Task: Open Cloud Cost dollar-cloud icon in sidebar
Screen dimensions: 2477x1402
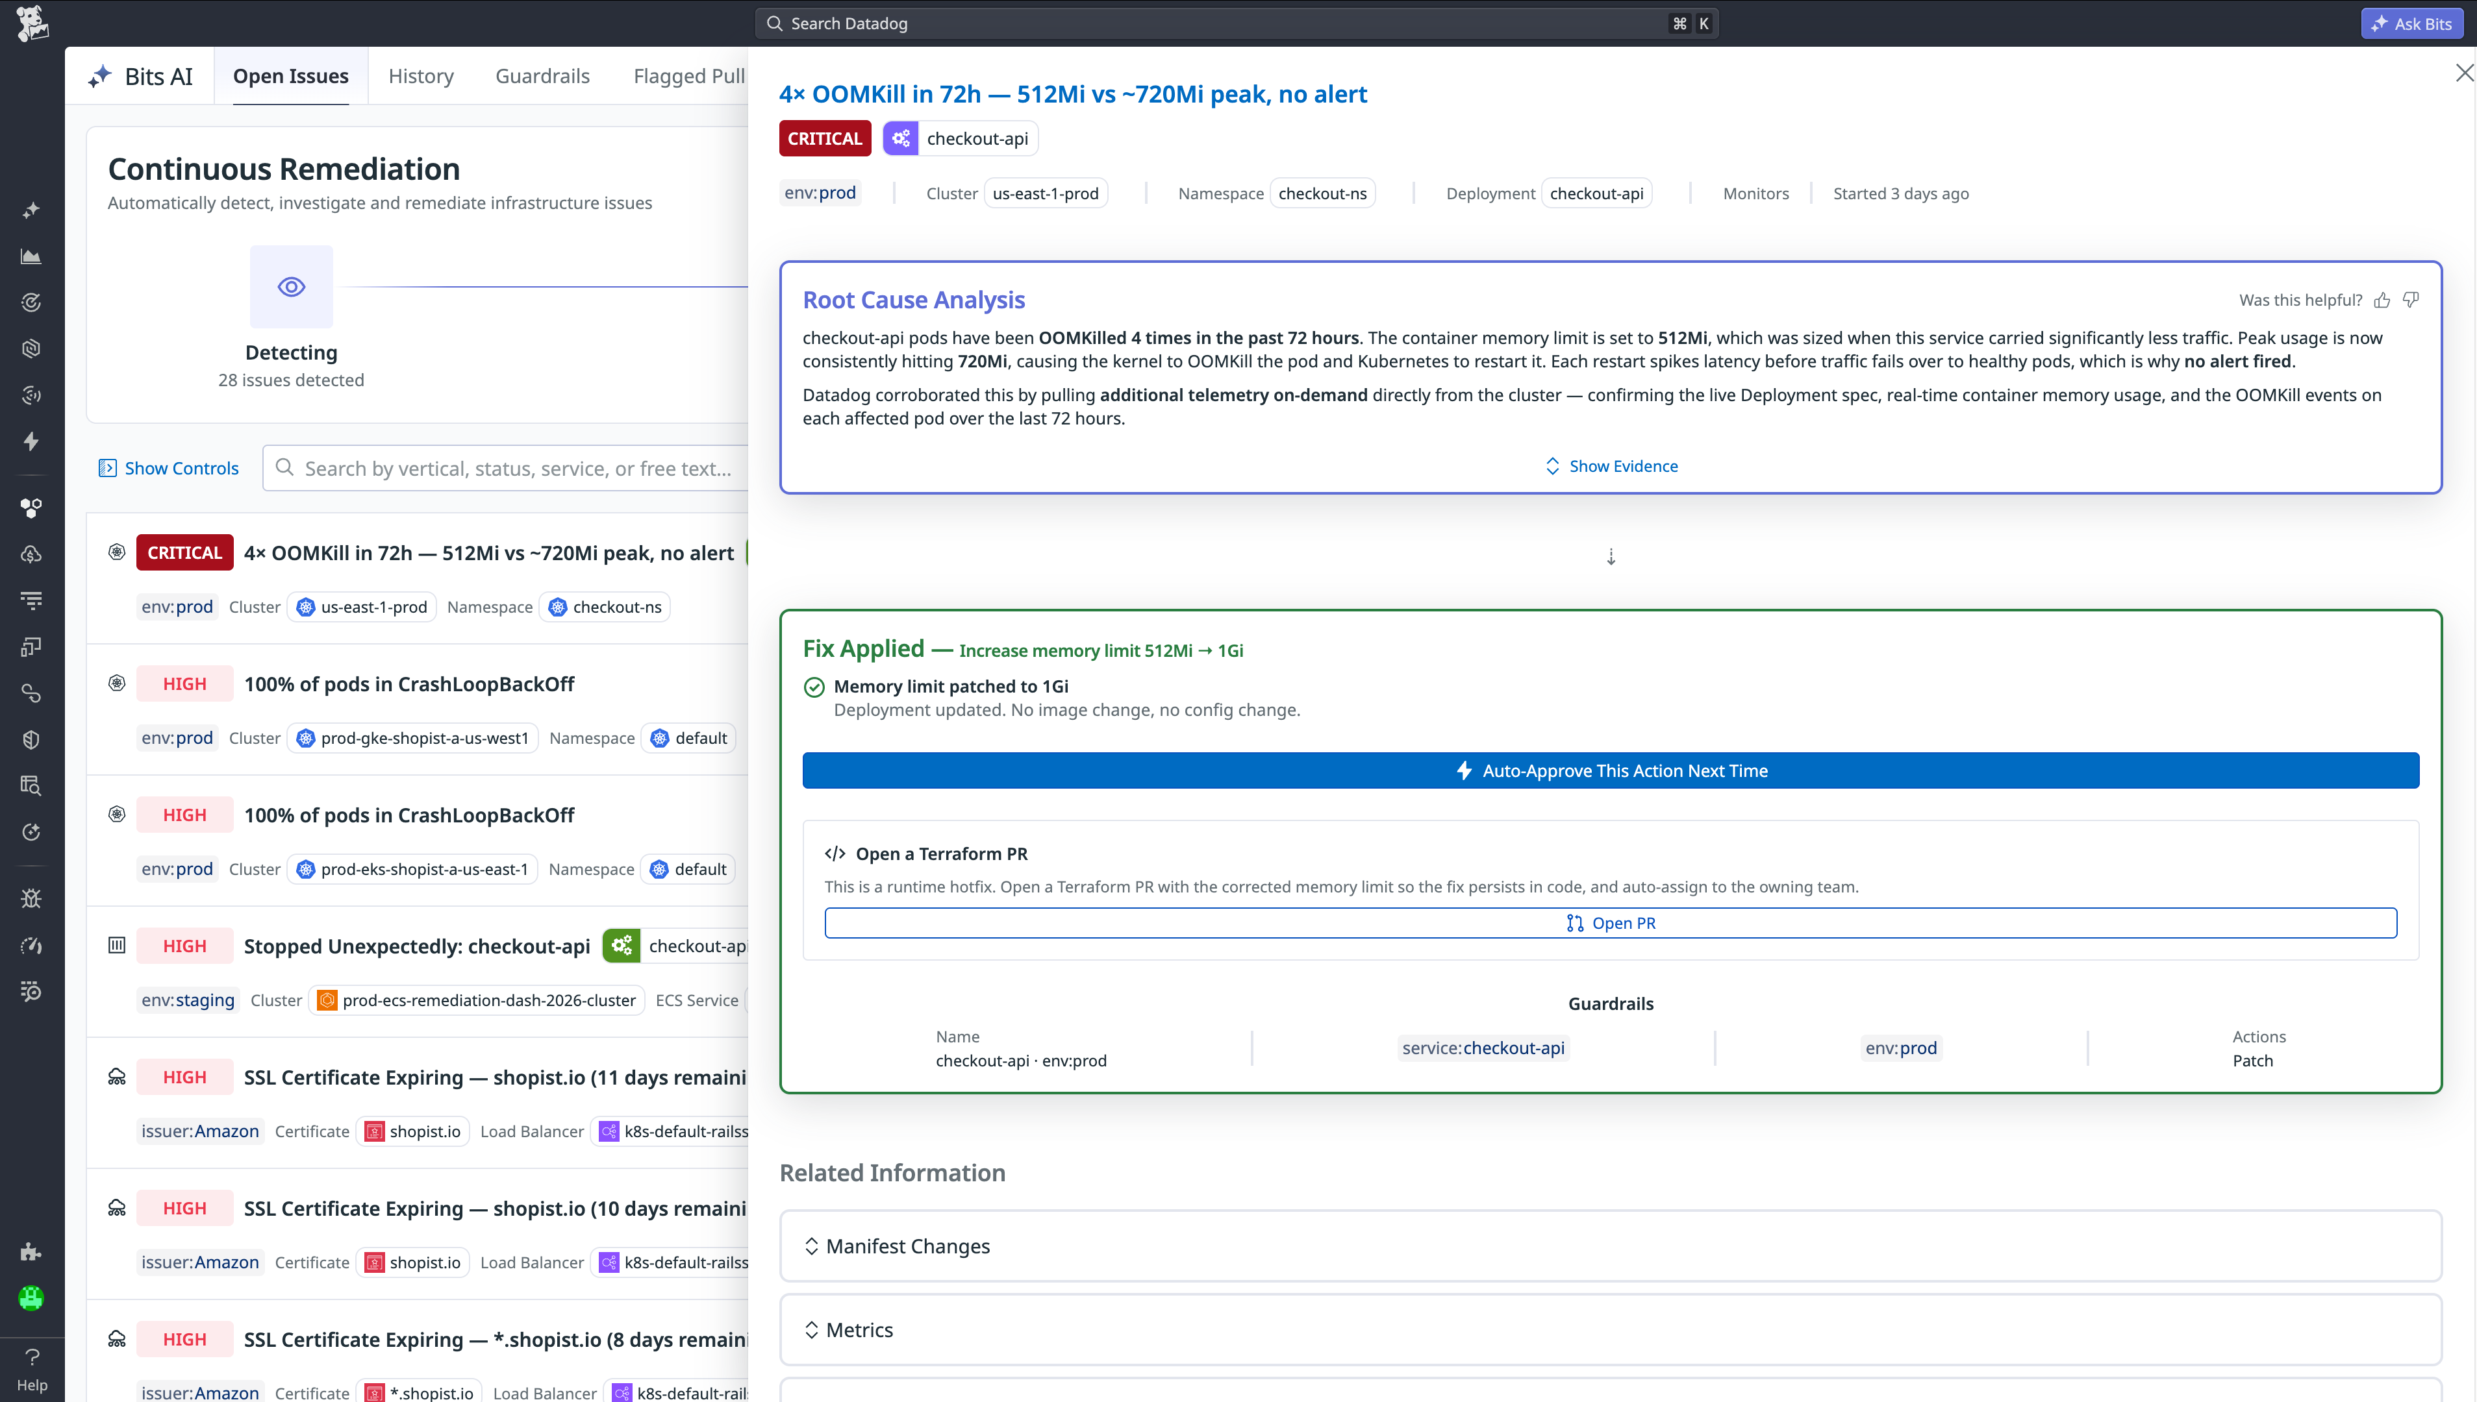Action: [x=31, y=554]
